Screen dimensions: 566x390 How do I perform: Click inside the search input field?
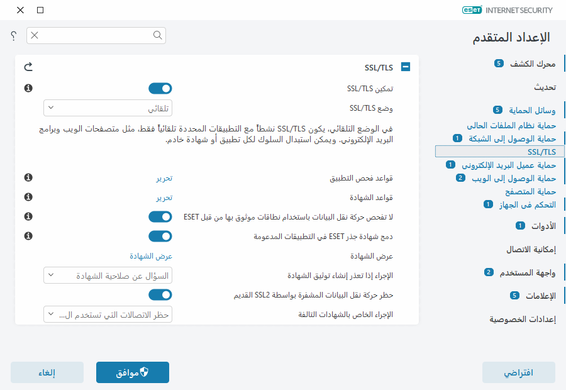(x=94, y=36)
